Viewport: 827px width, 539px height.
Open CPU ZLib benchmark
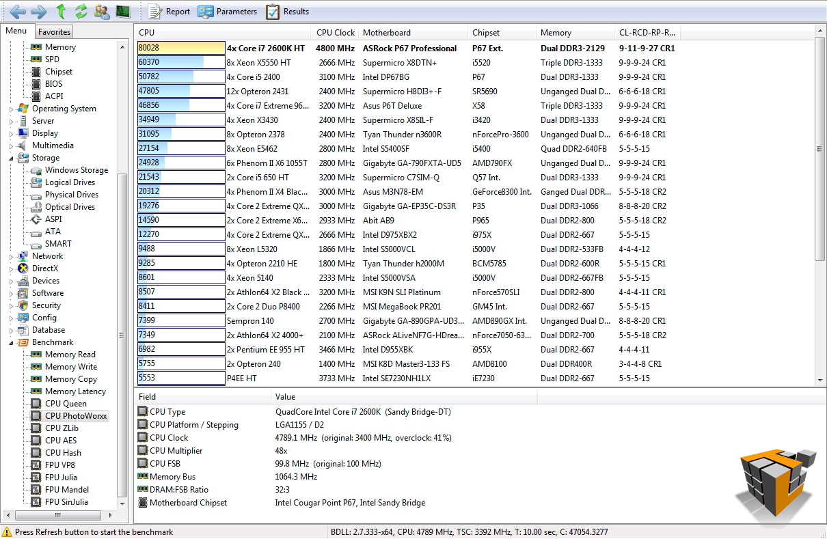tap(62, 428)
